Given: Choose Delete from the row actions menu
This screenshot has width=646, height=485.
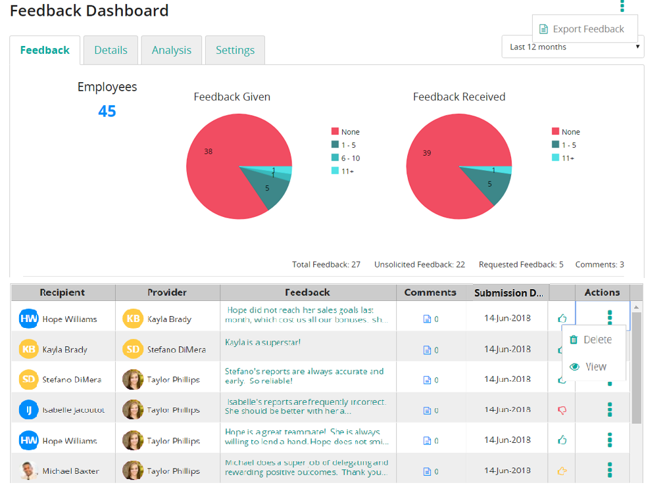Looking at the screenshot, I should point(593,340).
